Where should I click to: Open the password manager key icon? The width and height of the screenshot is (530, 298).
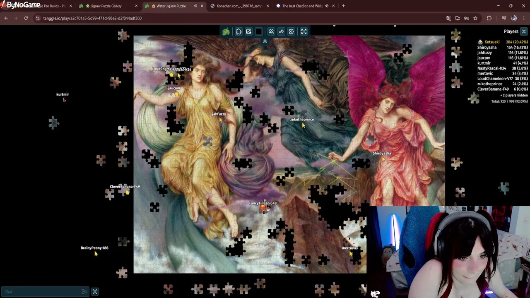coord(466,18)
